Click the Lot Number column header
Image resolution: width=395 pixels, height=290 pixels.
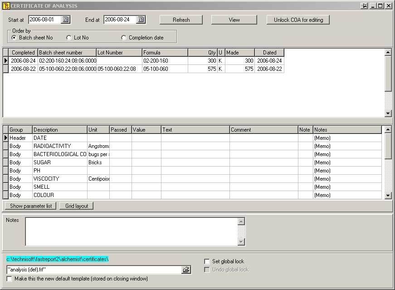(x=119, y=53)
